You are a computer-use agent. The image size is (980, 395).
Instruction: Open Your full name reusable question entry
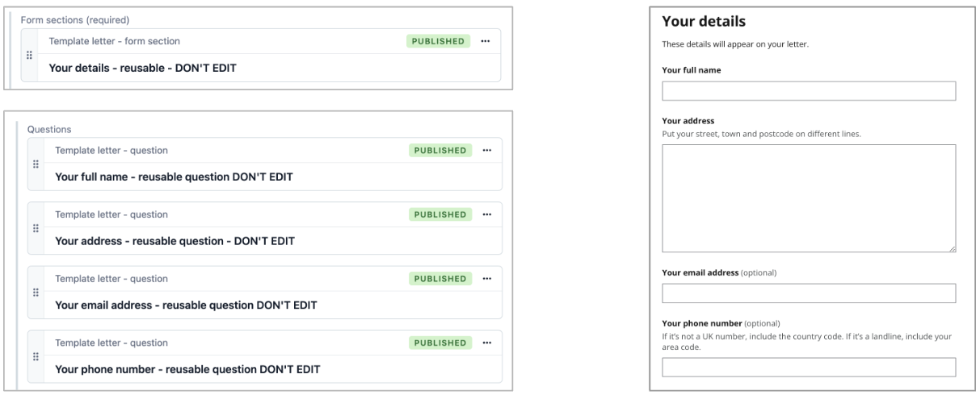173,177
